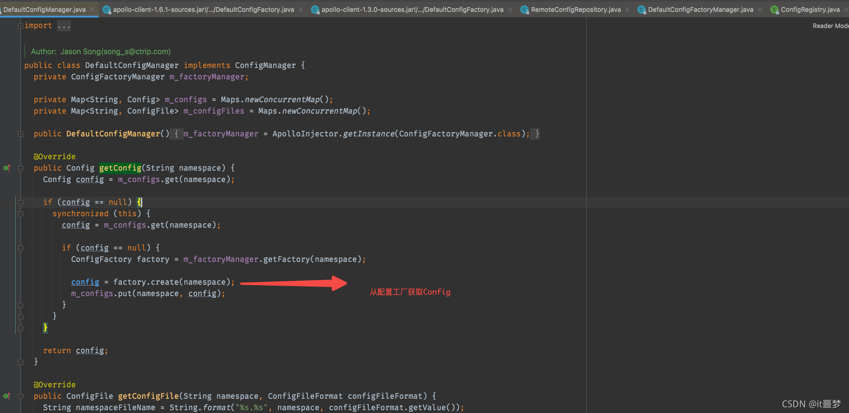Expand the folded import block
This screenshot has height=413, width=849.
point(20,26)
